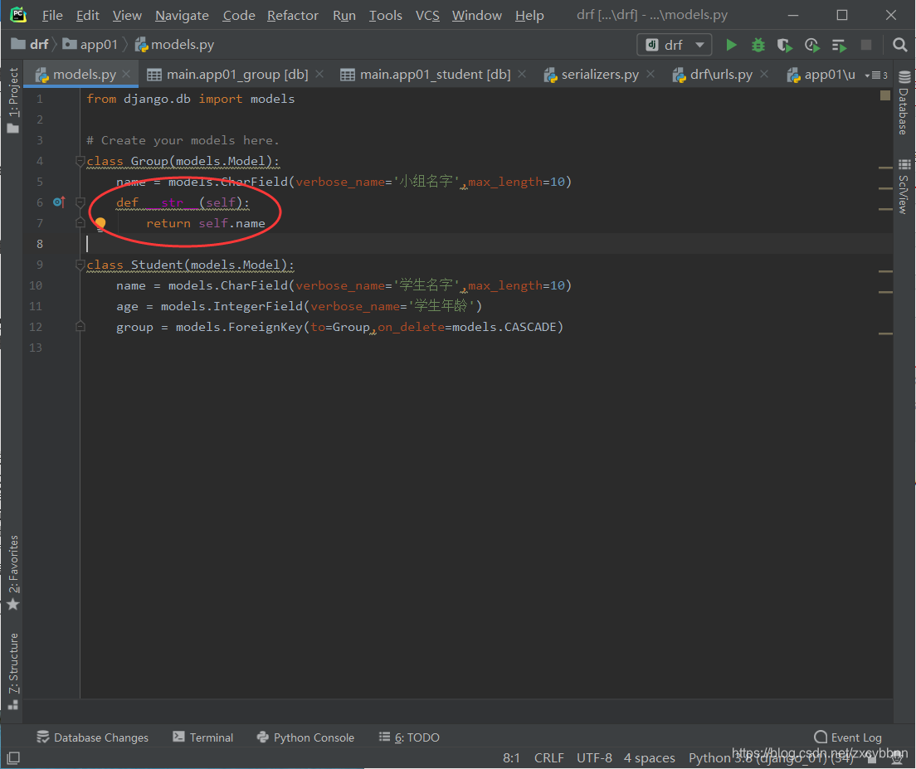916x769 pixels.
Task: Open the Structure tool window
Action: click(12, 671)
